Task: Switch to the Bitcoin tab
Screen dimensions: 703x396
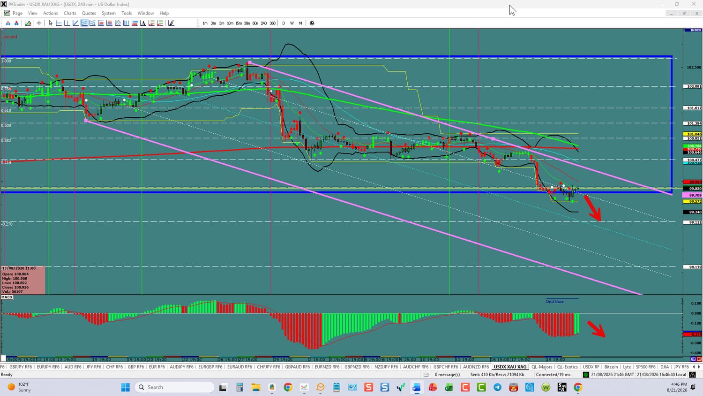Action: point(611,367)
